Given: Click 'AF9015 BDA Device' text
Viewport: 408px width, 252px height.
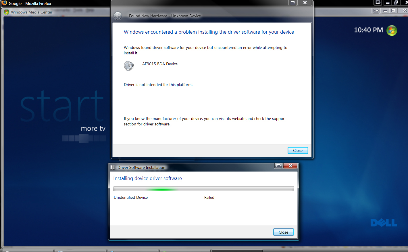Looking at the screenshot, I should click(160, 64).
